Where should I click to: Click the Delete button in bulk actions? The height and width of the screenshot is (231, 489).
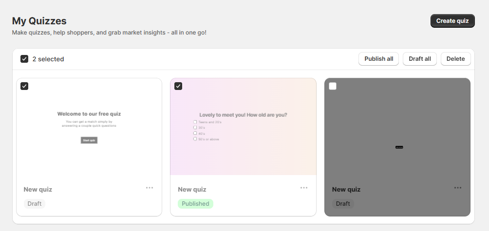pos(455,59)
